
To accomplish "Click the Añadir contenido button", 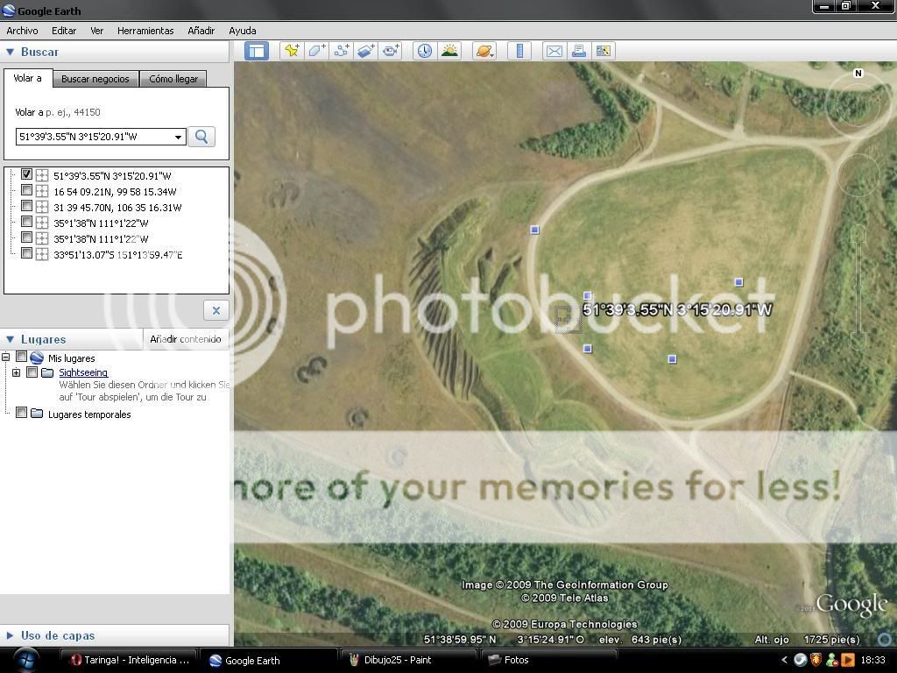I will [x=186, y=339].
